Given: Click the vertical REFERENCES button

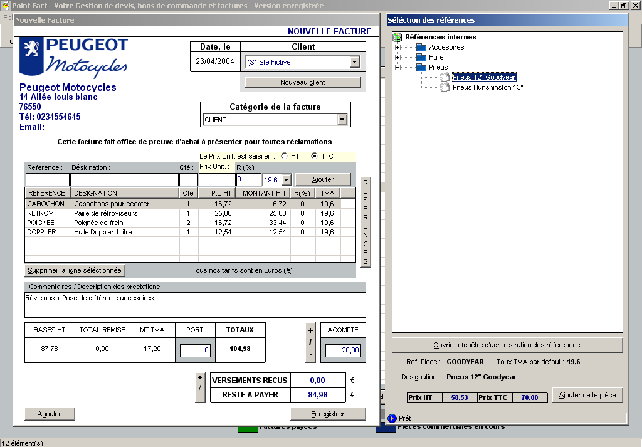Looking at the screenshot, I should 366,223.
